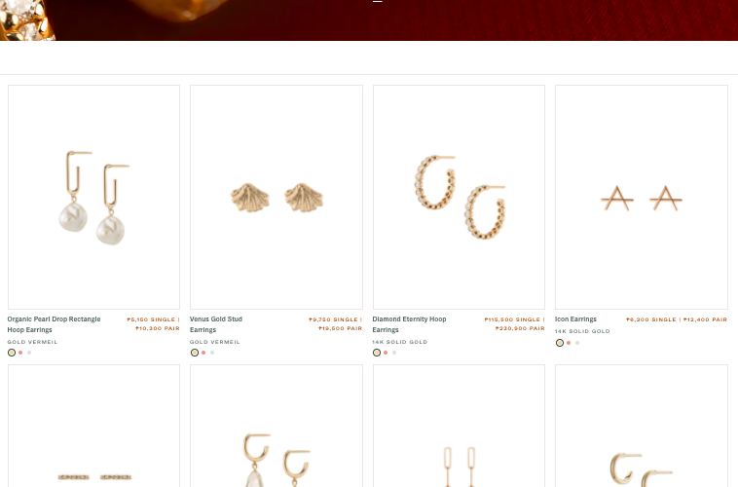
Task: View the shell-shaped stud earrings image
Action: [277, 197]
